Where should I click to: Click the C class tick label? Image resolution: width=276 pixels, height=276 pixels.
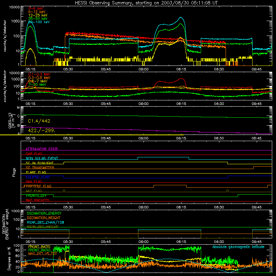19,116
